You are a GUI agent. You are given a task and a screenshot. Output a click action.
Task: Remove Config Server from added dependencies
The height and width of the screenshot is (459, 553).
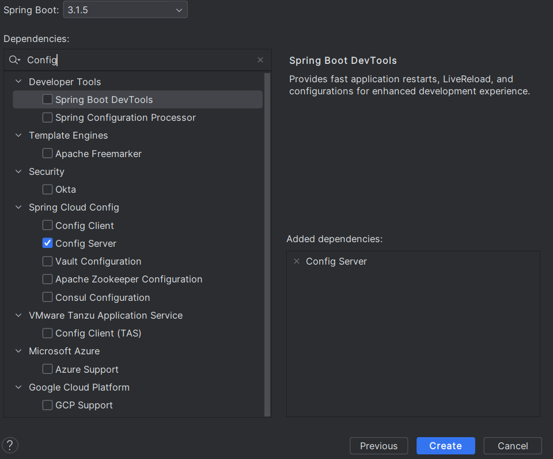[297, 261]
